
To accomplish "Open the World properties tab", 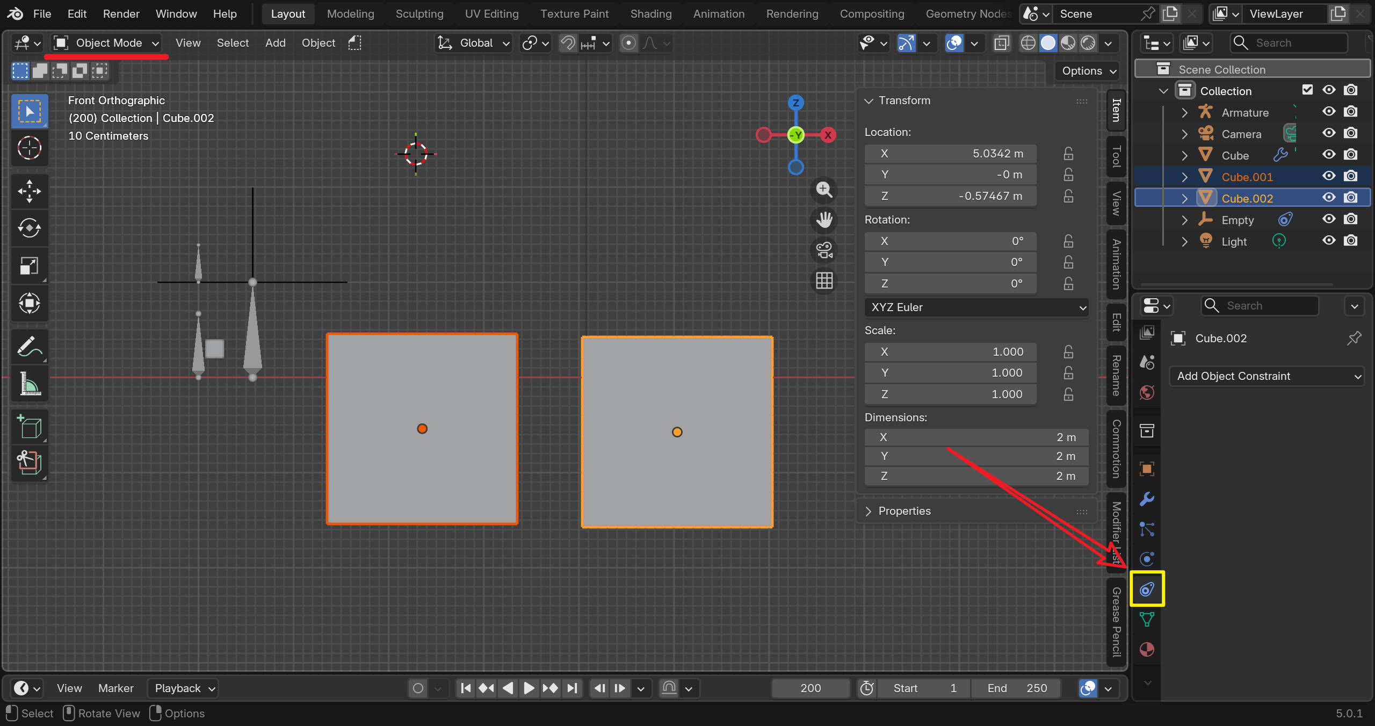I will [x=1147, y=392].
